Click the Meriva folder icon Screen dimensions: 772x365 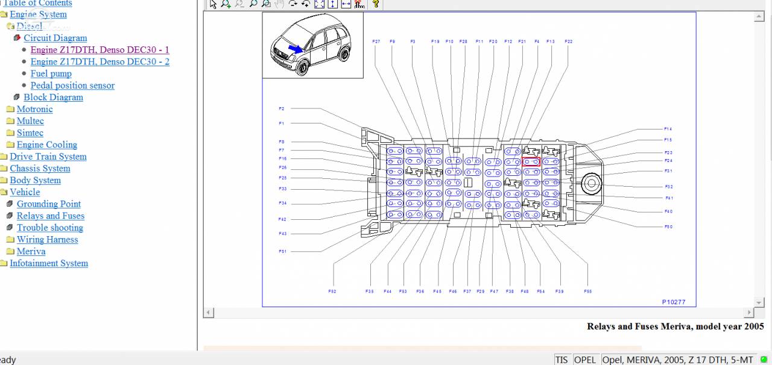[x=10, y=251]
